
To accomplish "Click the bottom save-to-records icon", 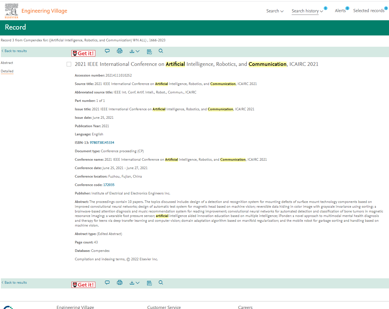I will point(149,283).
